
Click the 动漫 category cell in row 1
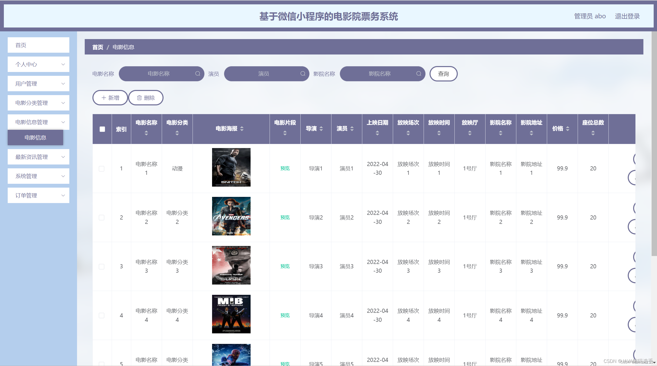click(x=177, y=169)
